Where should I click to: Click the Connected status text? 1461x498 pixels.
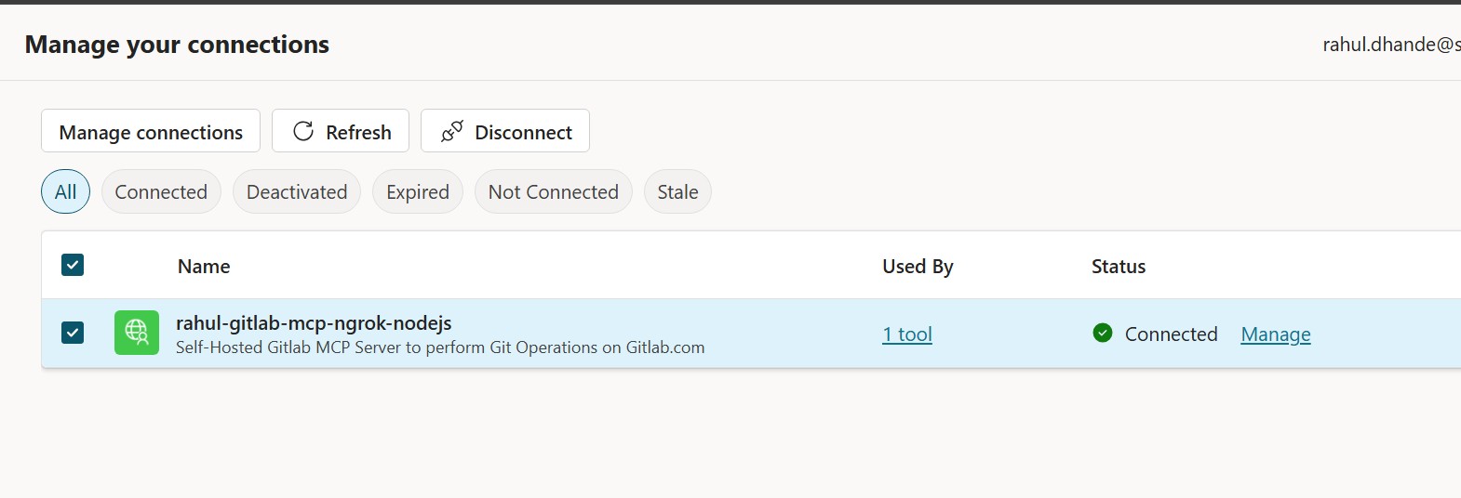point(1171,334)
